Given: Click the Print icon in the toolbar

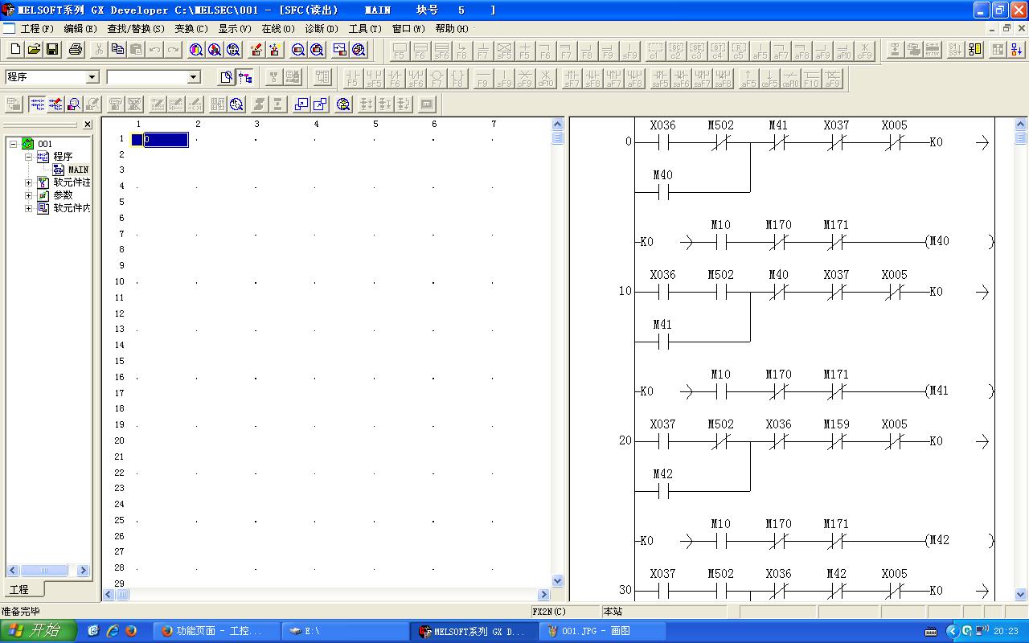Looking at the screenshot, I should 76,50.
